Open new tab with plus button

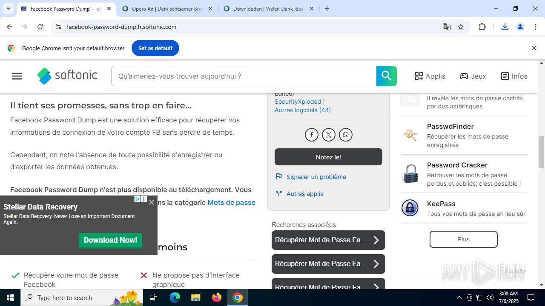(327, 8)
